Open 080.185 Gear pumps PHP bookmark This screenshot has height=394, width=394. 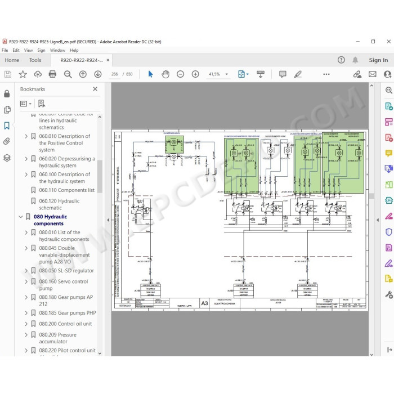(68, 313)
